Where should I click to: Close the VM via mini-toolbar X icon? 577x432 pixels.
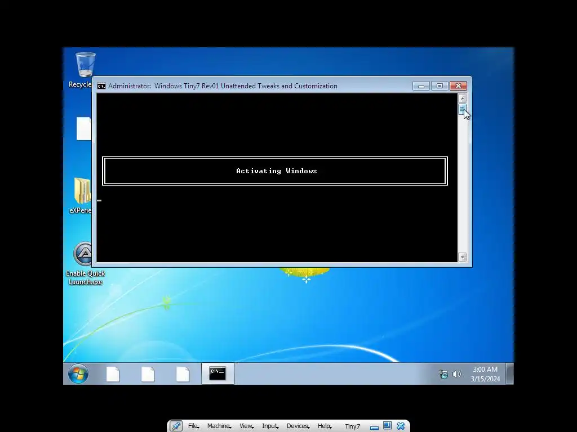click(401, 426)
